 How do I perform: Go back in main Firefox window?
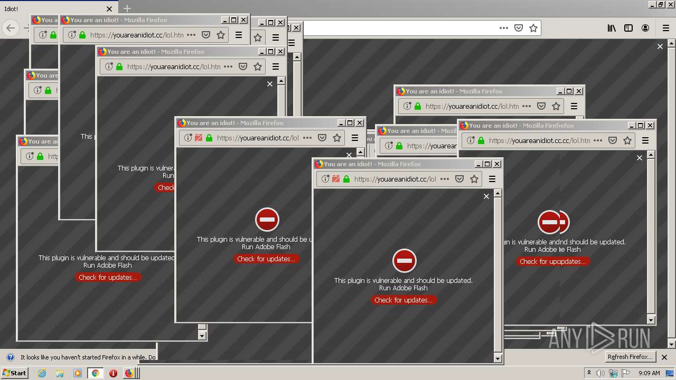coord(11,28)
